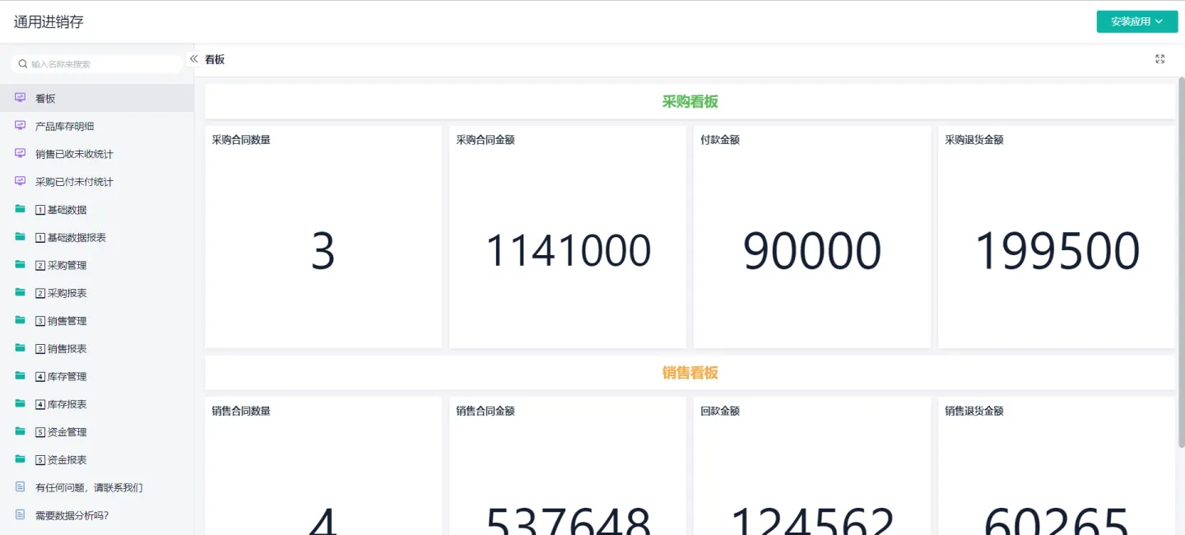The height and width of the screenshot is (535, 1185).
Task: Click the folder icon beside 库存报表
Action: (x=21, y=403)
